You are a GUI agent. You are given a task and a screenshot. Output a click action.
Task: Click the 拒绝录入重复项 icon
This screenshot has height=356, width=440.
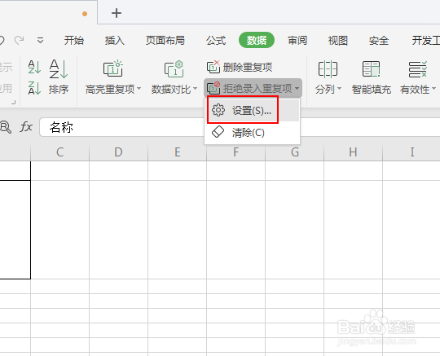[x=213, y=88]
